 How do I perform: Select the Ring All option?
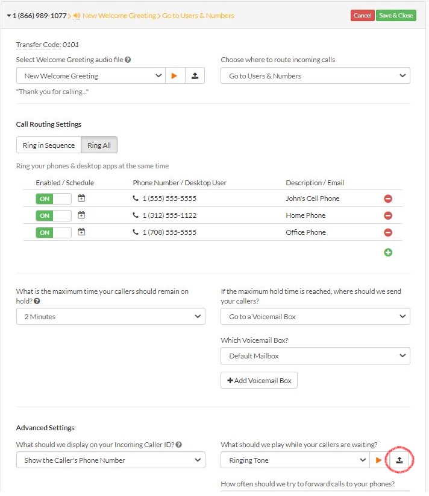click(99, 145)
